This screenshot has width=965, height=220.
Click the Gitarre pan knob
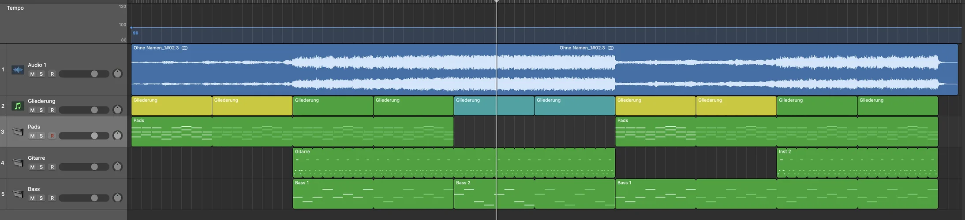pos(117,167)
